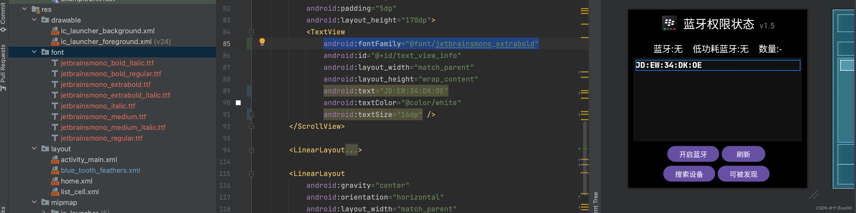
Task: Open blue_tooth_feathers.xml layout file
Action: click(100, 170)
